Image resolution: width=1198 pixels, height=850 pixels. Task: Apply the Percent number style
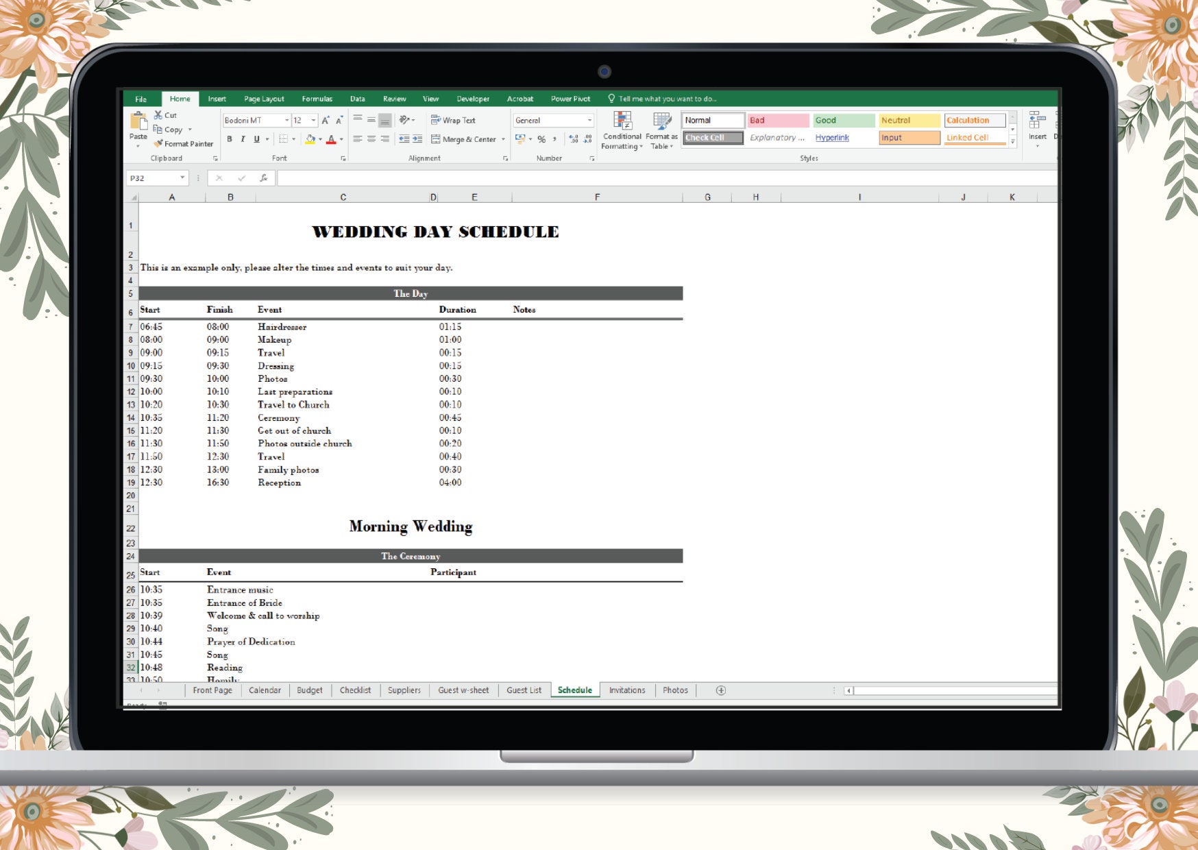click(541, 138)
